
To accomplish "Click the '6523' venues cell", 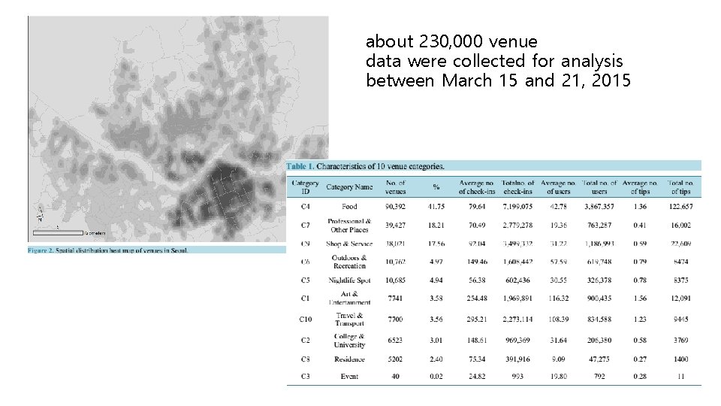I will pos(396,341).
